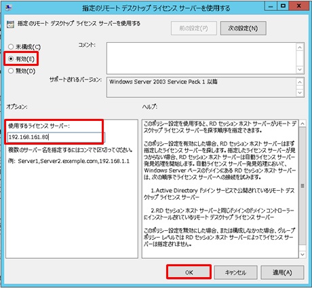The image size is (312, 288).
Task: Click comment box scroll up arrow
Action: click(300, 48)
